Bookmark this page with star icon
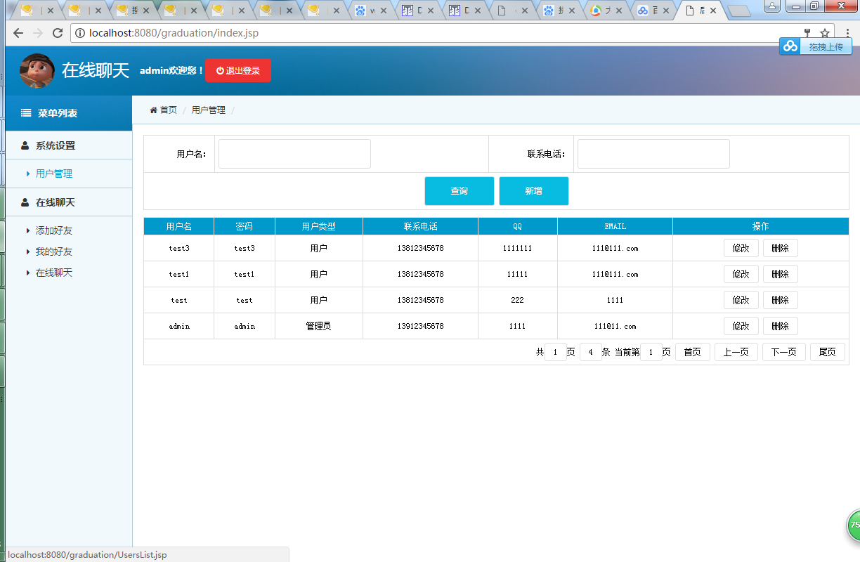 (x=825, y=33)
